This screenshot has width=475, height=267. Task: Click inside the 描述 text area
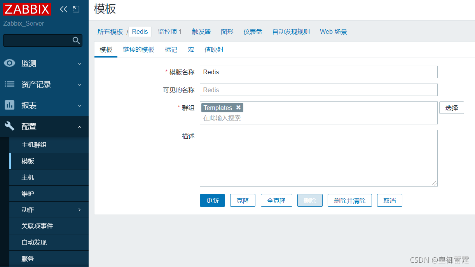(319, 157)
